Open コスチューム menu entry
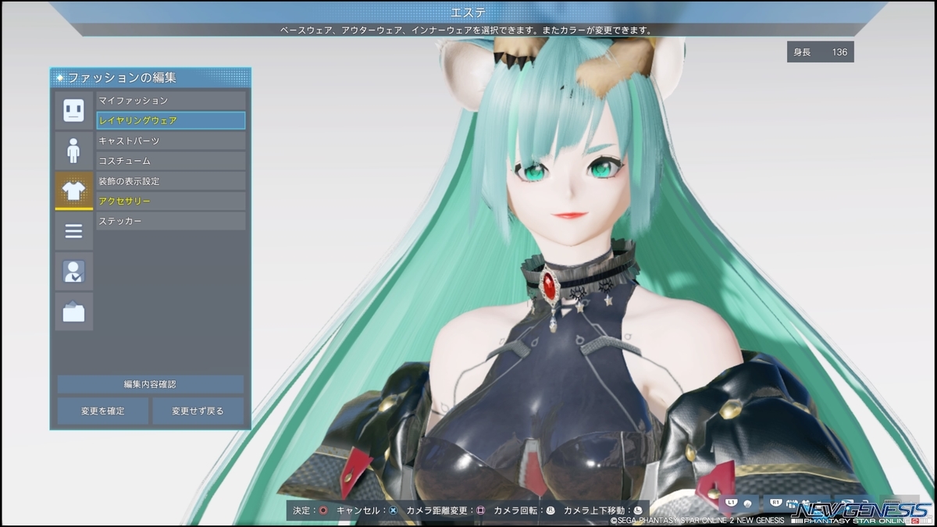The width and height of the screenshot is (937, 527). coord(170,161)
